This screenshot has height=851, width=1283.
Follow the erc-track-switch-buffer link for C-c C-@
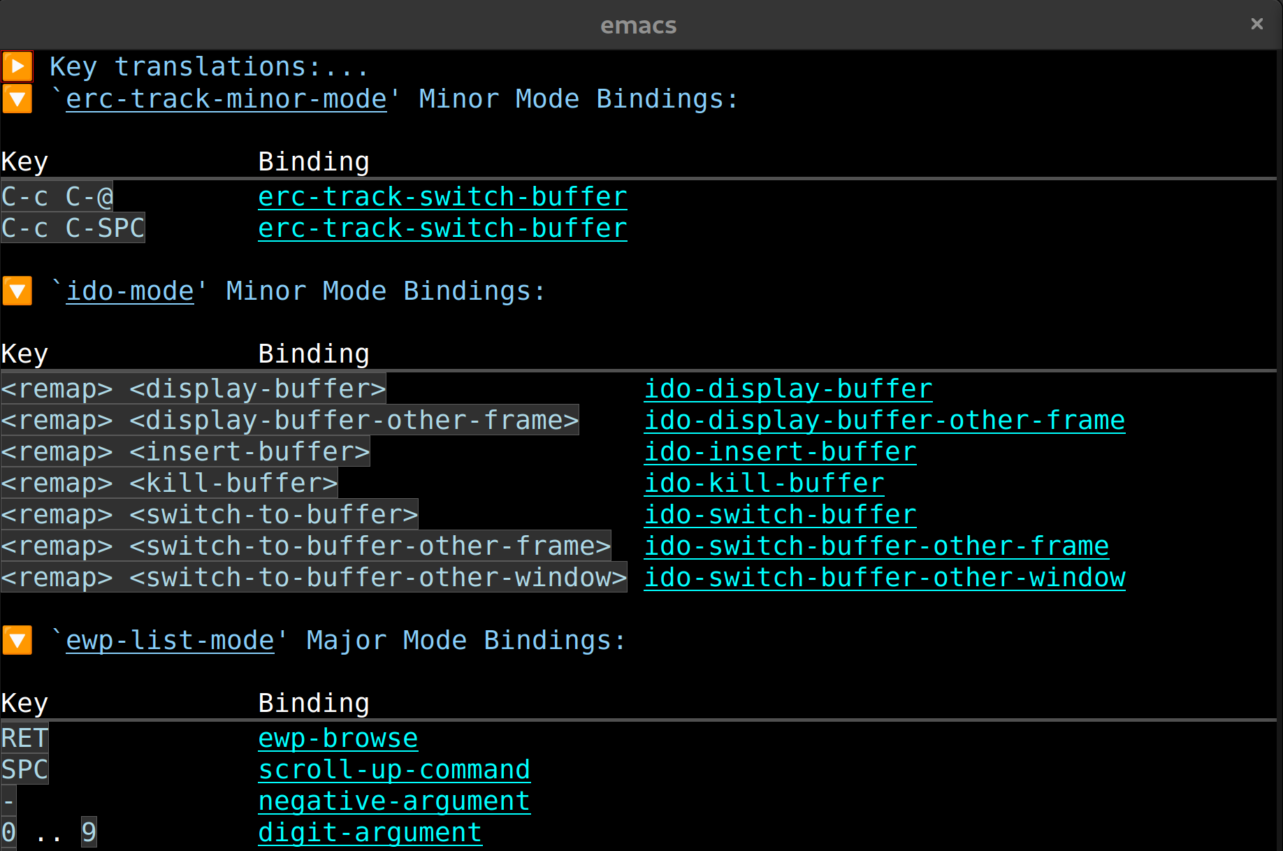pos(442,197)
